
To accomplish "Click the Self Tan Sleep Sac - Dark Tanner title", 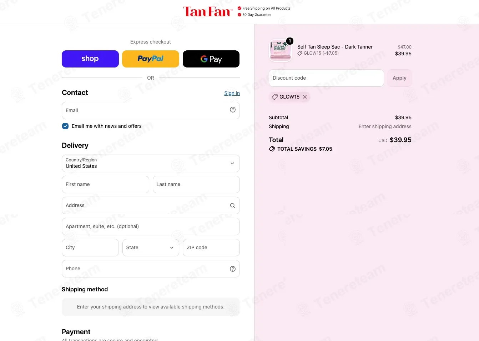I will [x=335, y=47].
